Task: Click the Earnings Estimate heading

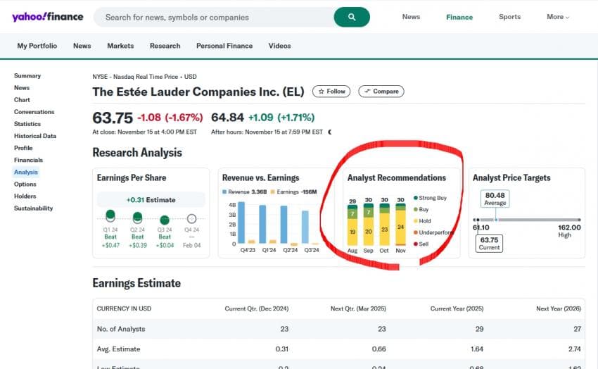Action: tap(136, 283)
